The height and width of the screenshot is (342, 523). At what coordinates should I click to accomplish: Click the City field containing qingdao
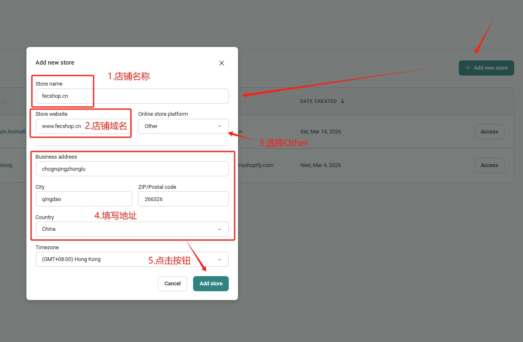click(84, 199)
